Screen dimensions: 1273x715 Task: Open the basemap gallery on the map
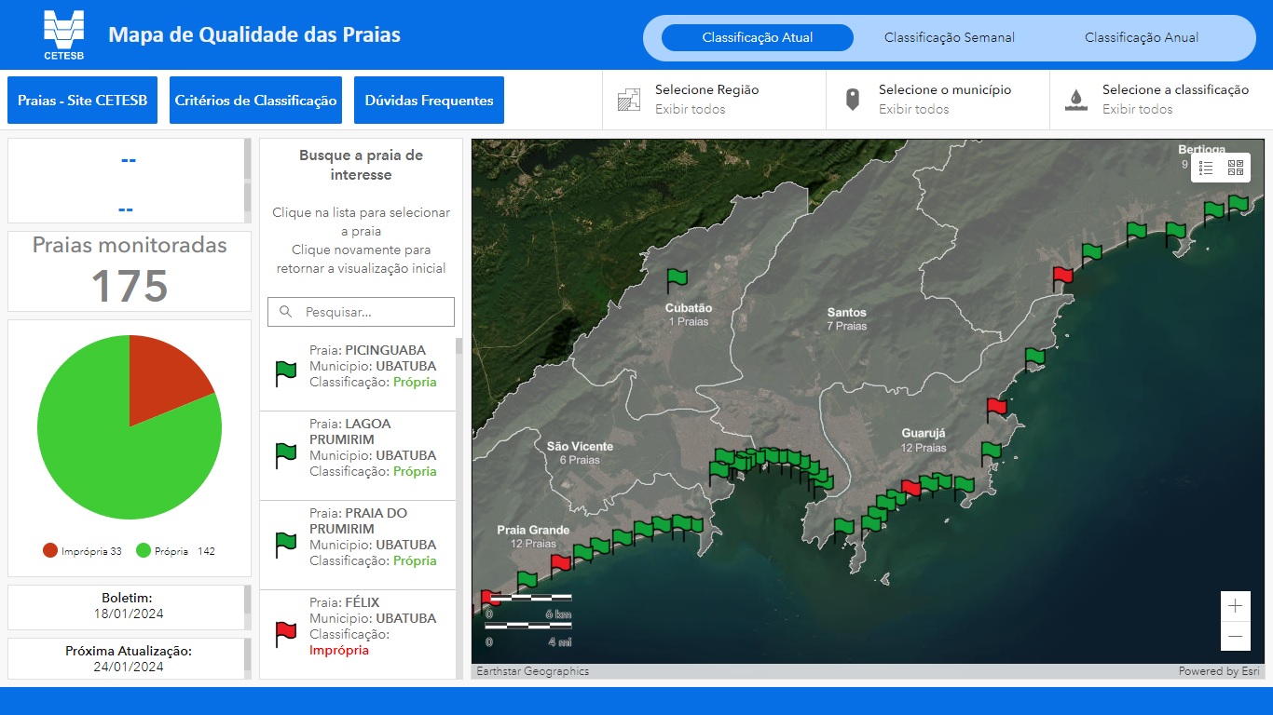click(x=1235, y=168)
